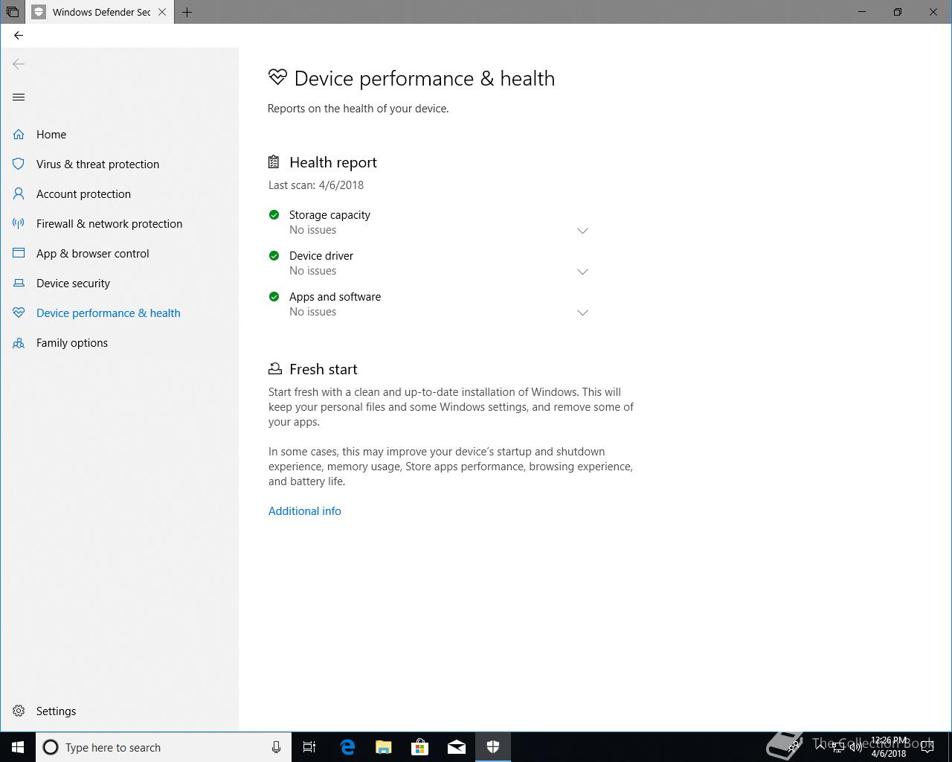Expand the Storage capacity details chevron
Screen dimensions: 952x762
(x=582, y=231)
